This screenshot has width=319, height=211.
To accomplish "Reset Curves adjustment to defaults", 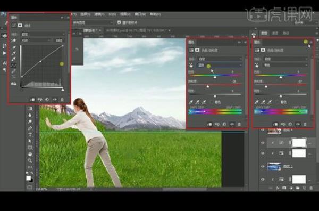I will (x=47, y=100).
